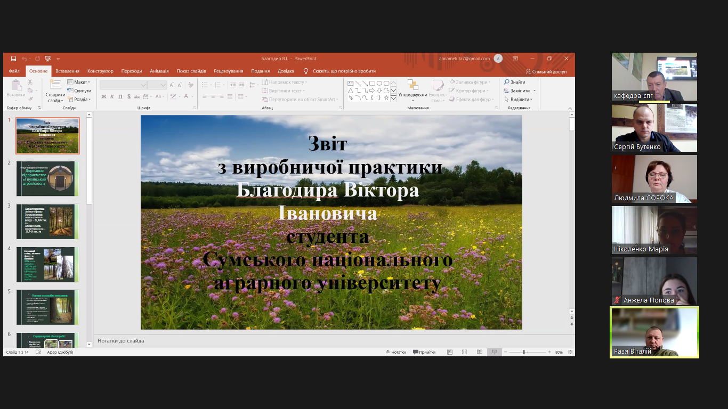Toggle Нотатки notes pane in status bar
728x409 pixels.
click(x=395, y=352)
